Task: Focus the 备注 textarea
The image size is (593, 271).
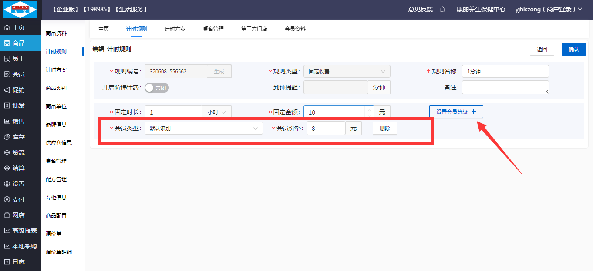Action: [x=505, y=87]
